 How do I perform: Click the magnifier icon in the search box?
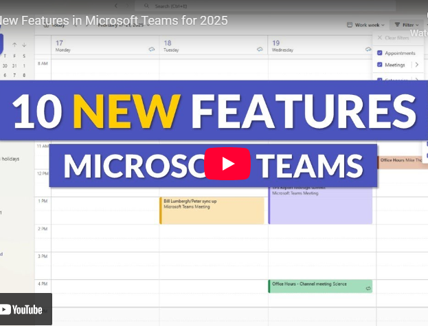click(x=146, y=6)
